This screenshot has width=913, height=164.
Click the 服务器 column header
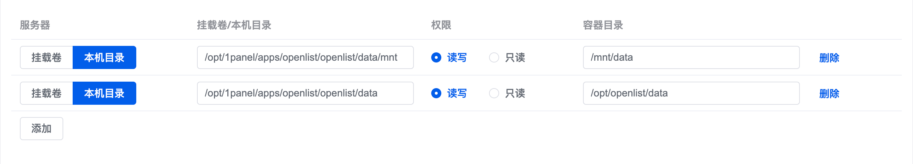[35, 25]
